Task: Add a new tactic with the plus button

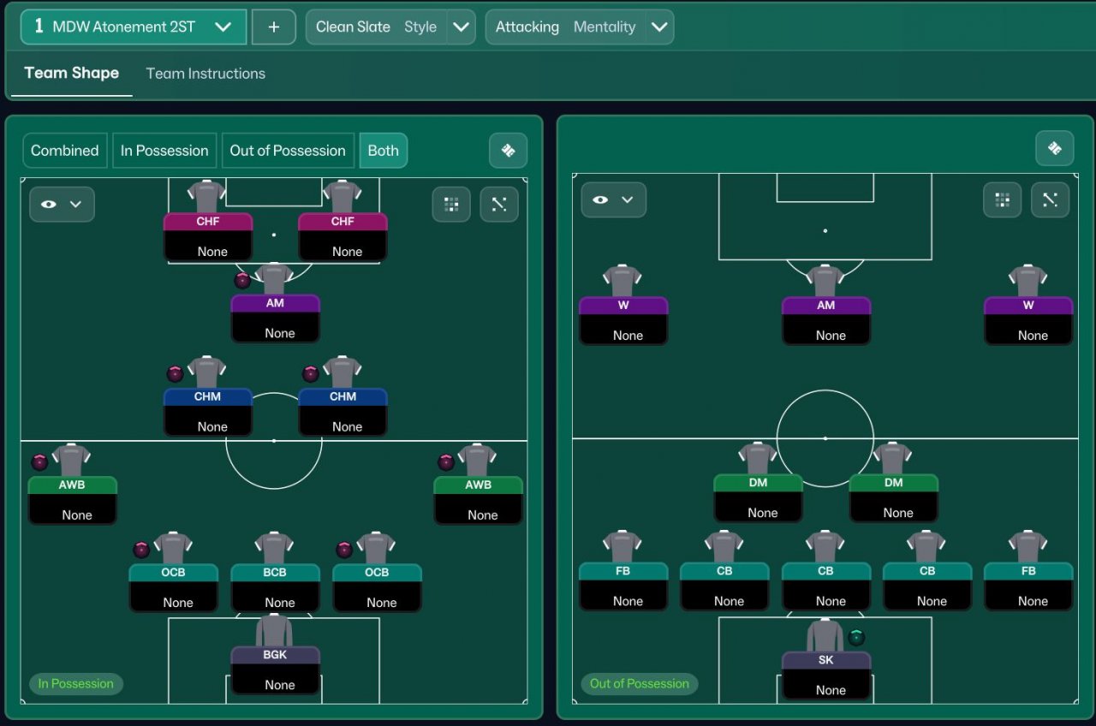Action: point(274,27)
